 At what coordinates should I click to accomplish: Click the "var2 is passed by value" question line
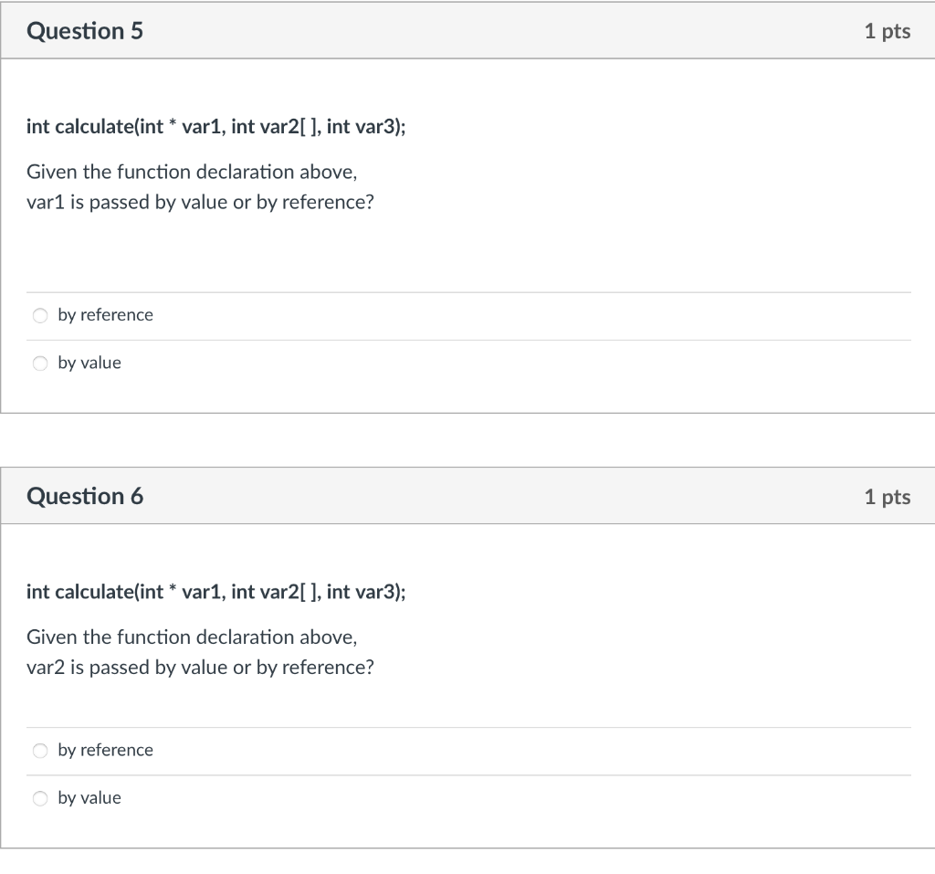point(200,667)
